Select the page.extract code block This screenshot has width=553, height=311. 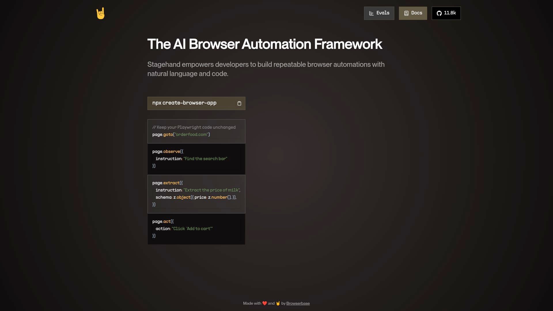(x=196, y=194)
